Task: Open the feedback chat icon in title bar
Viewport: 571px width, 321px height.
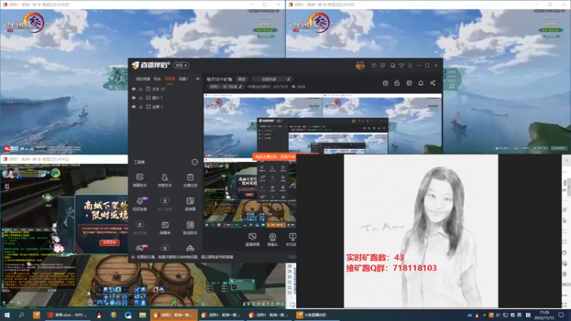Action: [383, 66]
